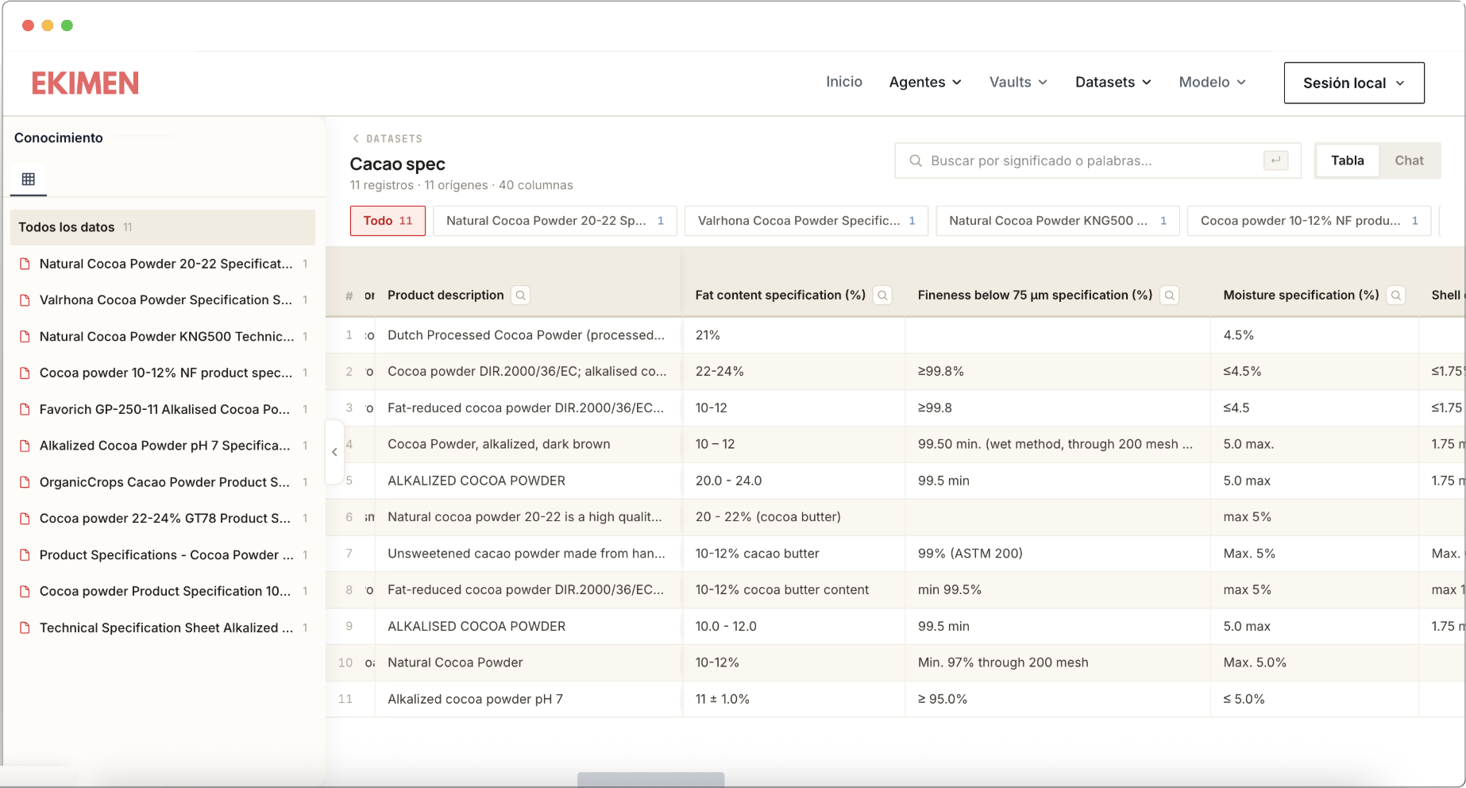Click file icon for OrganicCrops Cacao Powder
Screen dimensions: 1466x788
click(x=25, y=482)
